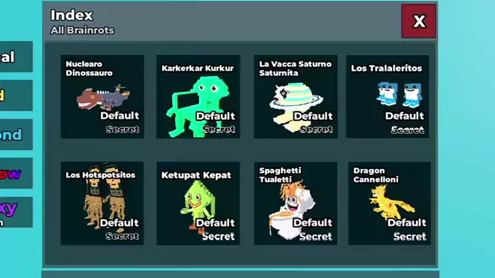This screenshot has width=495, height=278.
Task: Click the Default label on Karkerkar Kurkur
Action: point(216,116)
